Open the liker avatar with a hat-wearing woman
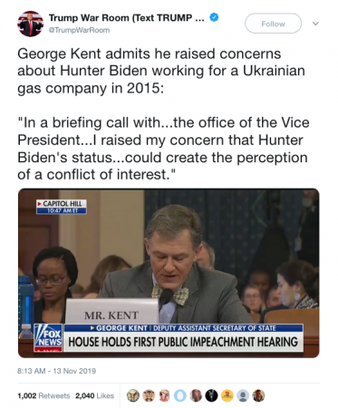The height and width of the screenshot is (408, 338). 164,395
